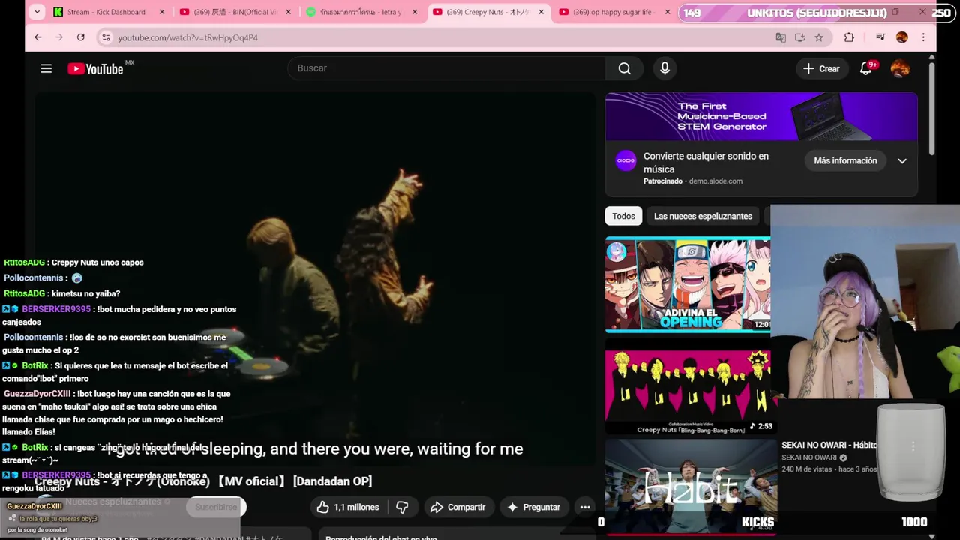Image resolution: width=960 pixels, height=540 pixels.
Task: Close the op happy sugar life tab
Action: (x=667, y=12)
